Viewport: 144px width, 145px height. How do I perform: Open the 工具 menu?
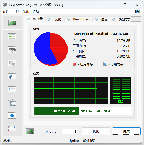coord(16,12)
